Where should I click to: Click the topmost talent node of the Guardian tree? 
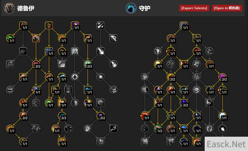click(184, 26)
